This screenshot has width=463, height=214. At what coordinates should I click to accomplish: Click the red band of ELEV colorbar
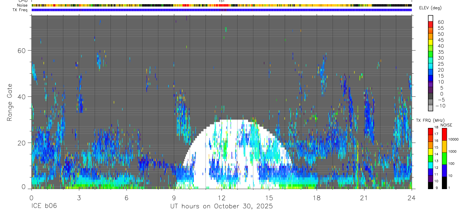(x=430, y=24)
